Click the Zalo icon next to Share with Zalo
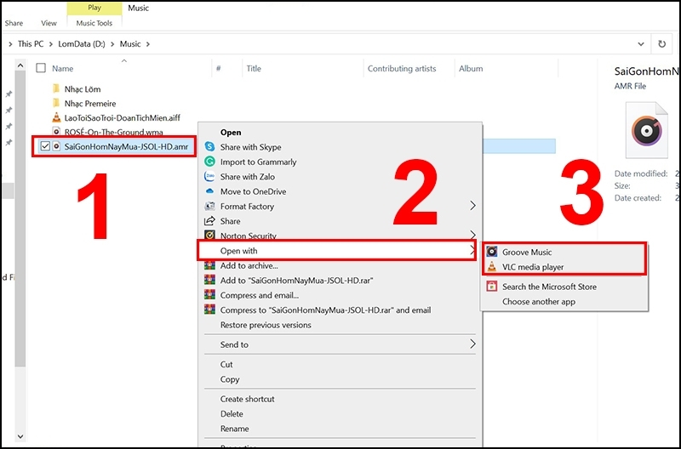The height and width of the screenshot is (449, 681). [x=209, y=176]
